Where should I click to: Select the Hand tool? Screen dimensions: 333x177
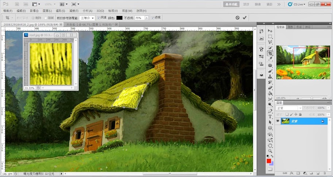pyautogui.click(x=270, y=145)
